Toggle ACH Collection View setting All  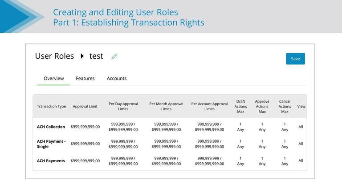[x=301, y=127]
